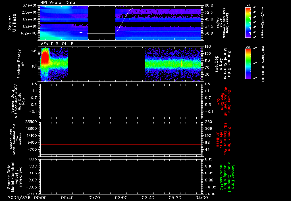
Task: Click the '60.0' sun elevation tick
Action: point(209,5)
